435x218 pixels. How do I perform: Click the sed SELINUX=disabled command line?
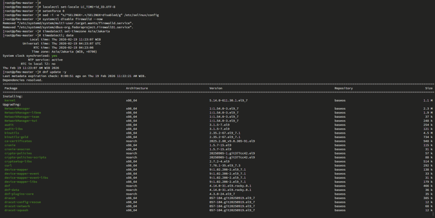[81, 15]
